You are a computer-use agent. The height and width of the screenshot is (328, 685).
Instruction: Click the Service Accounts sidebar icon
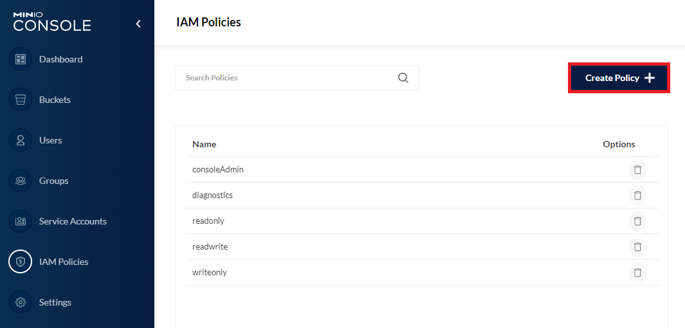pos(21,221)
